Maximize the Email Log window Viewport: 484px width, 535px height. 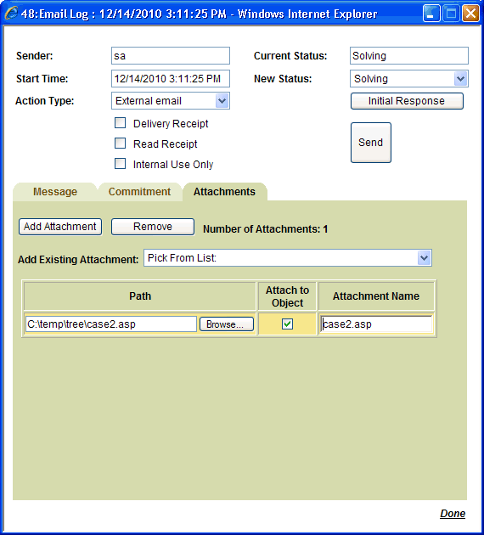coord(451,14)
